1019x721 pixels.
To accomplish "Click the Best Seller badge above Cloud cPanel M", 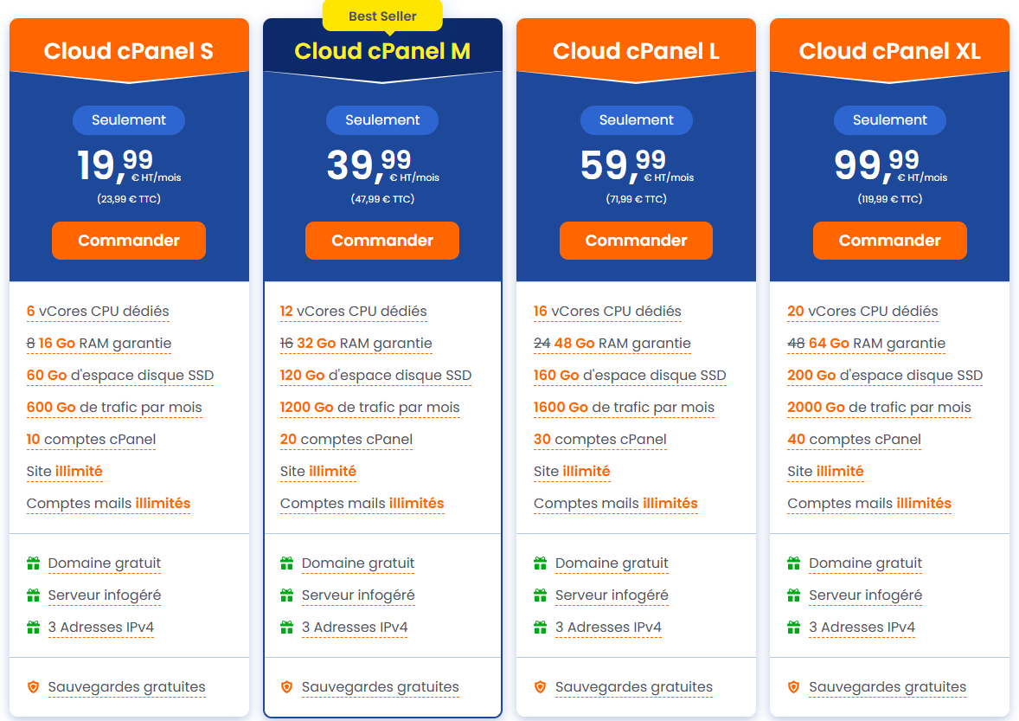I will pyautogui.click(x=382, y=16).
